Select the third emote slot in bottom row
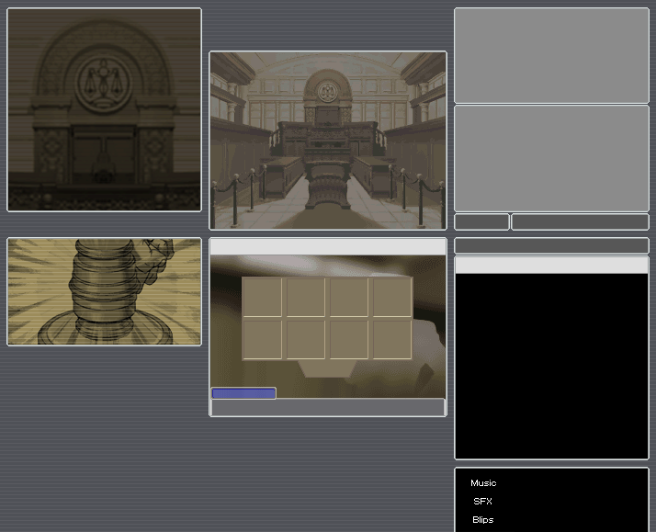This screenshot has width=656, height=532. [349, 338]
